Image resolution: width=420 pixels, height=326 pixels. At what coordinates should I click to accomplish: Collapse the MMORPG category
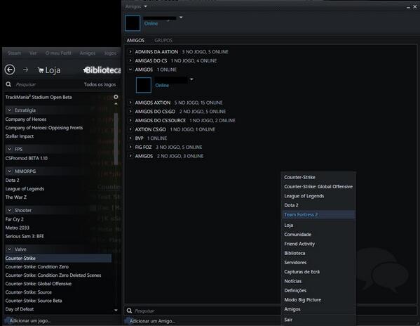point(9,171)
